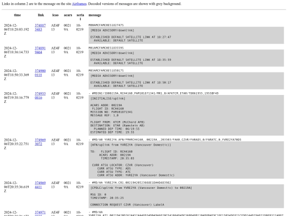Open the Airframes site link

tap(79, 4)
